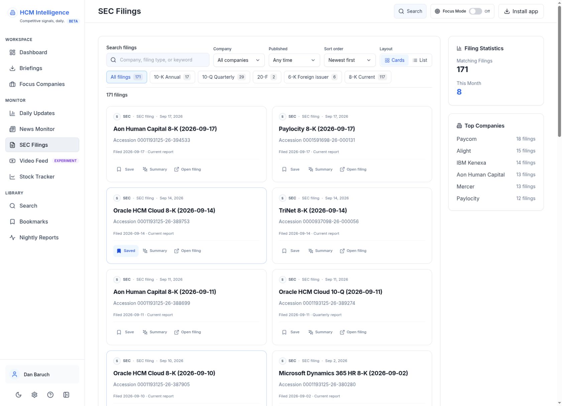Save the Oracle HCM Cloud 10-Q filing
Viewport: 562px width, 406px height.
click(291, 332)
